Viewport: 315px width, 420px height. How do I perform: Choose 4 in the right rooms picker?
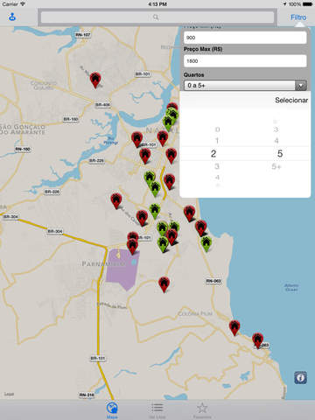coord(276,141)
